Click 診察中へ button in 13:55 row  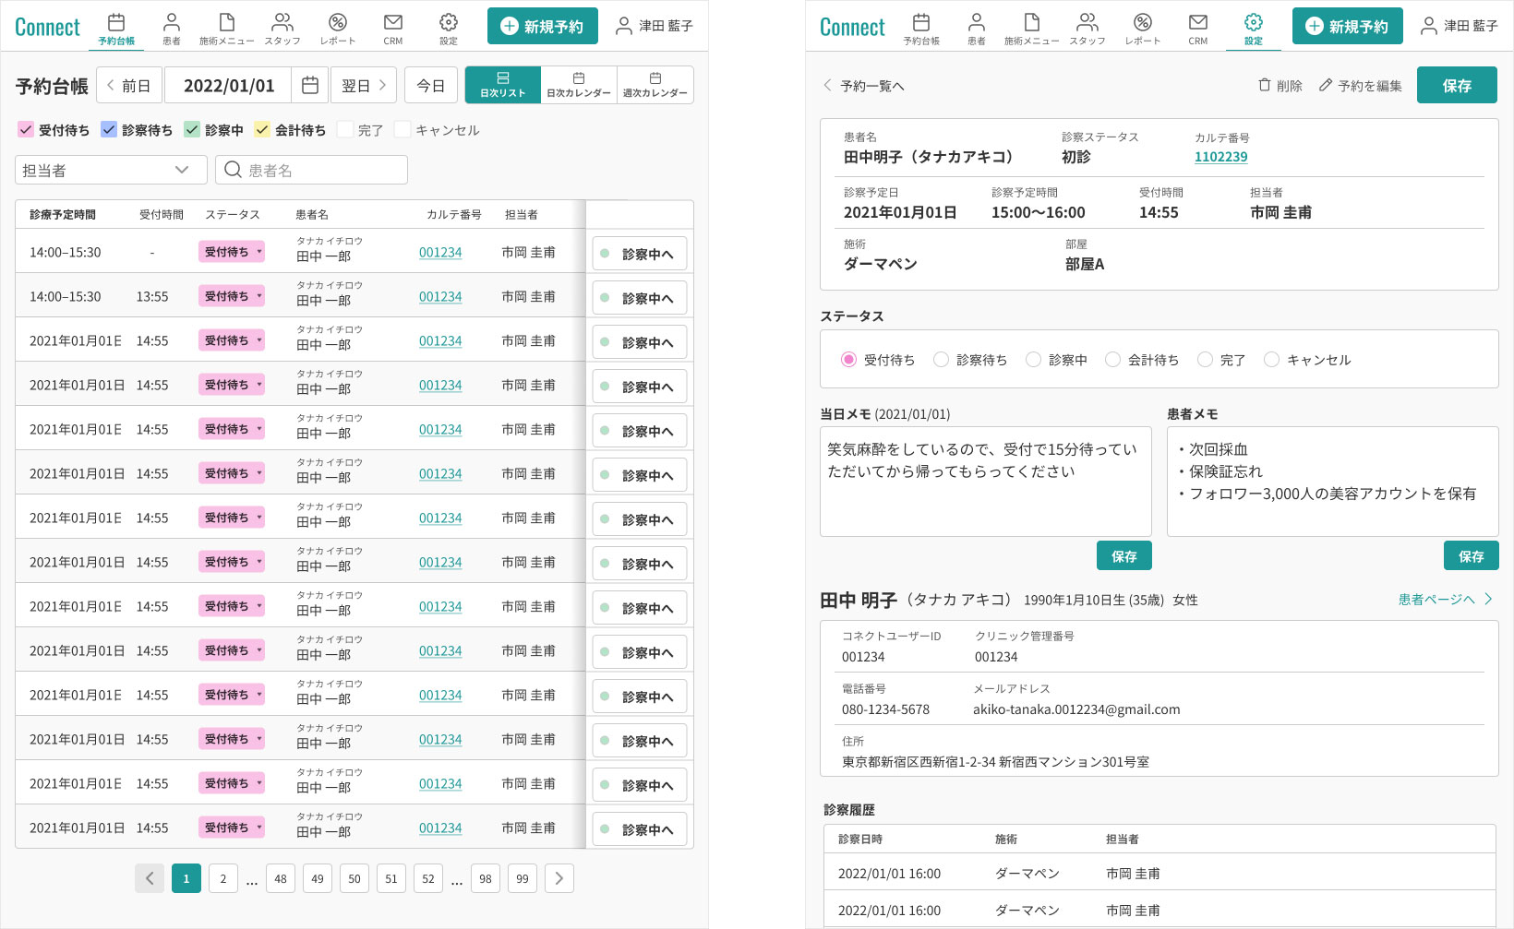640,298
